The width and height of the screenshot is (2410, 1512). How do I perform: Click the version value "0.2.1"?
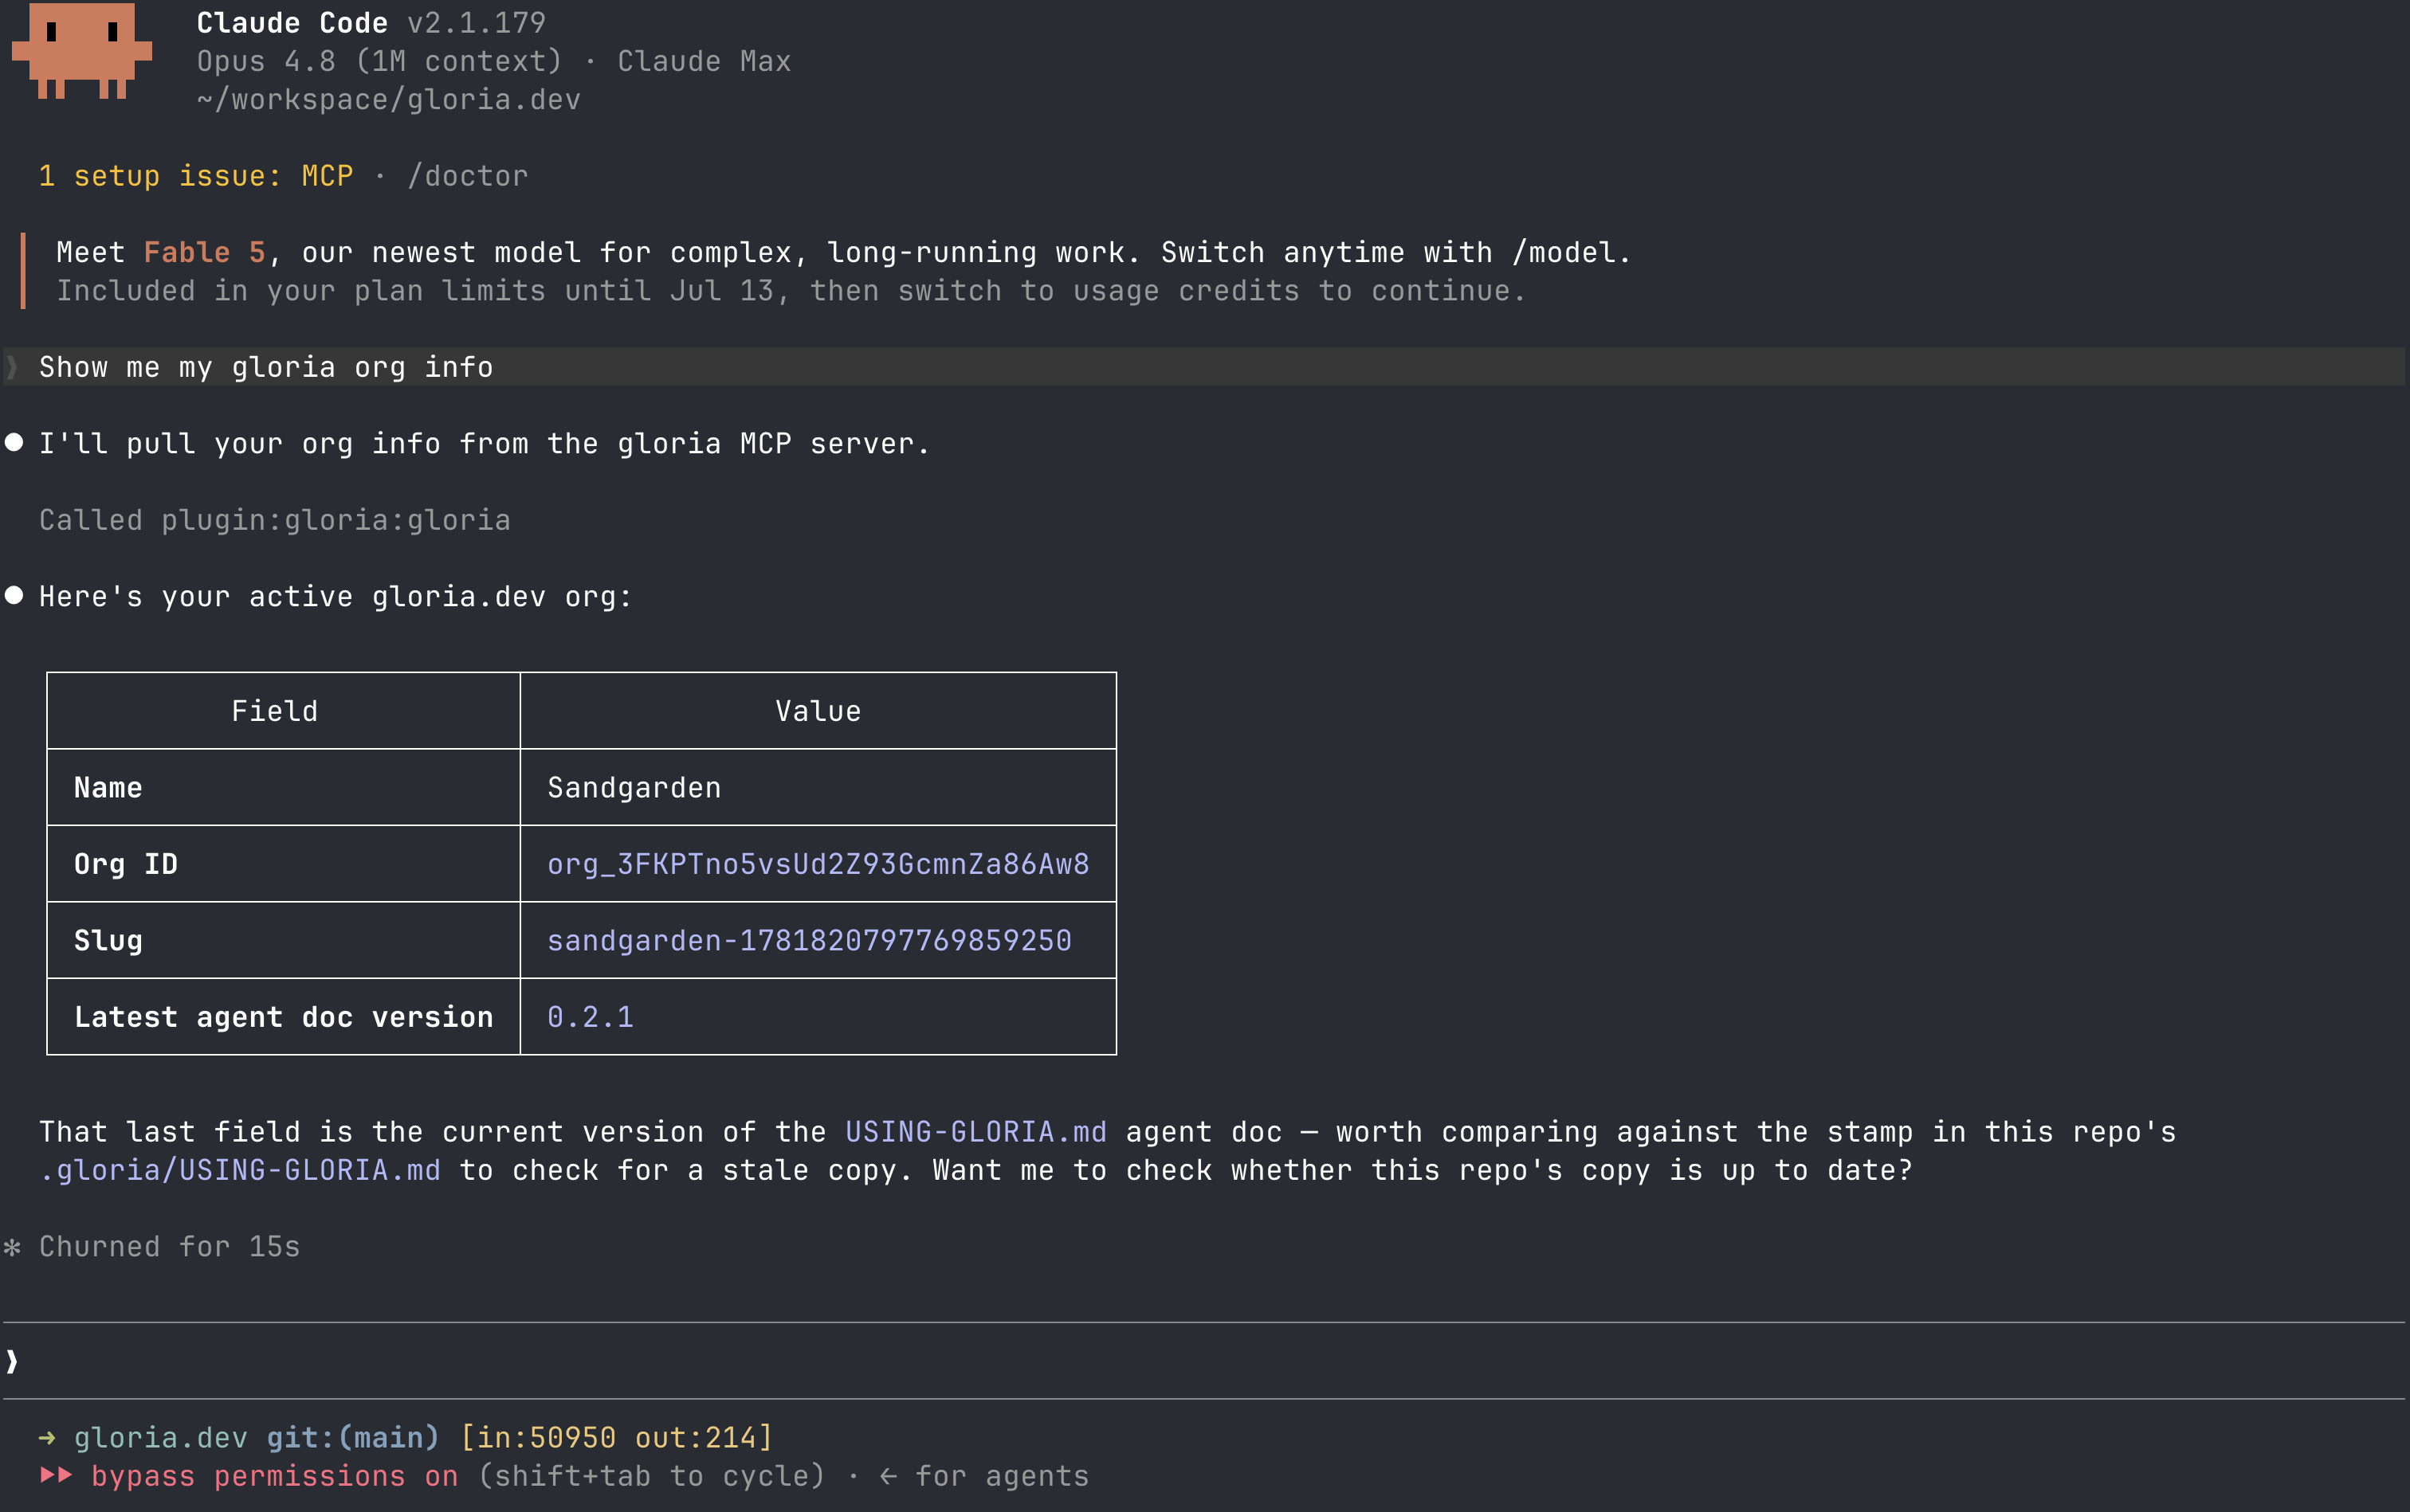pos(591,1017)
